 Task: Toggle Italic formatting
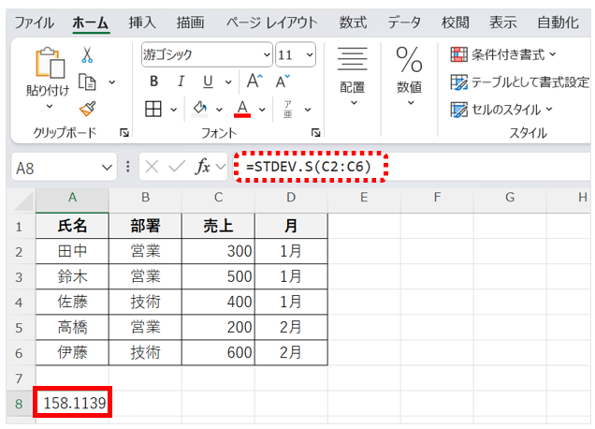click(181, 81)
